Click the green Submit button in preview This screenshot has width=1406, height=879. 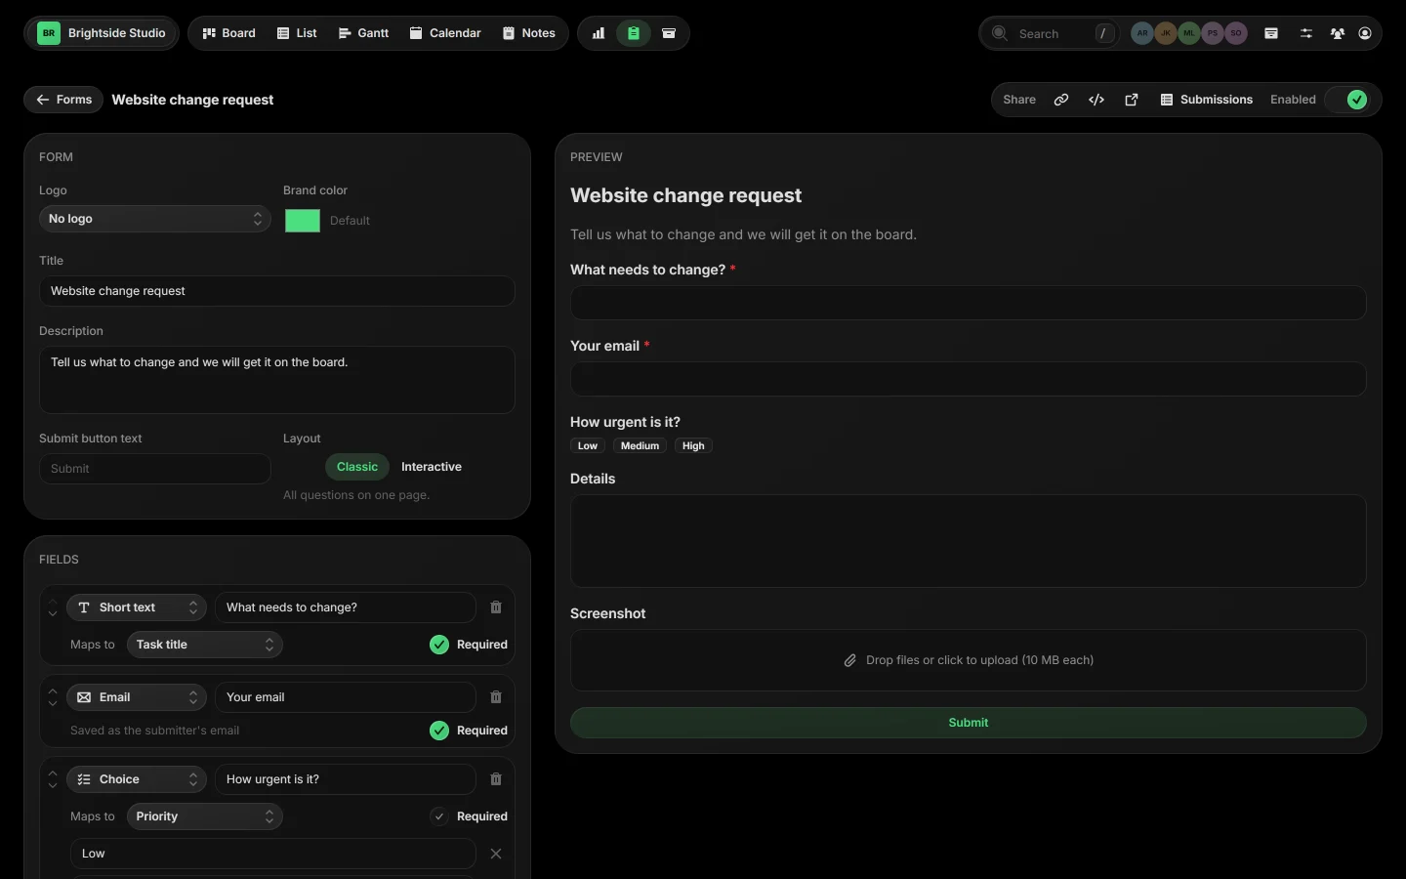pyautogui.click(x=969, y=723)
